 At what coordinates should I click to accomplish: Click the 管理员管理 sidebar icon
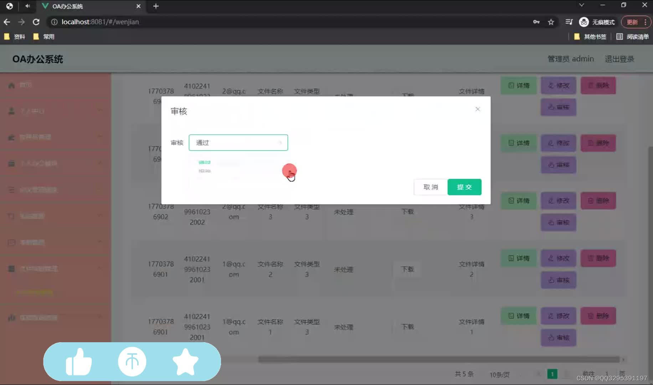11,137
